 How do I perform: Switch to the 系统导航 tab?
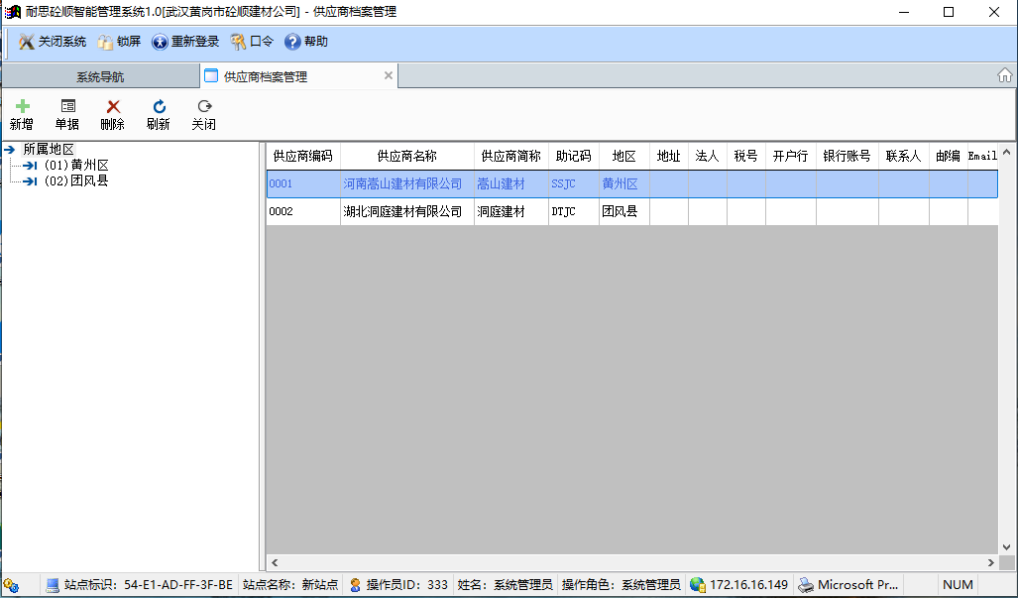[100, 77]
